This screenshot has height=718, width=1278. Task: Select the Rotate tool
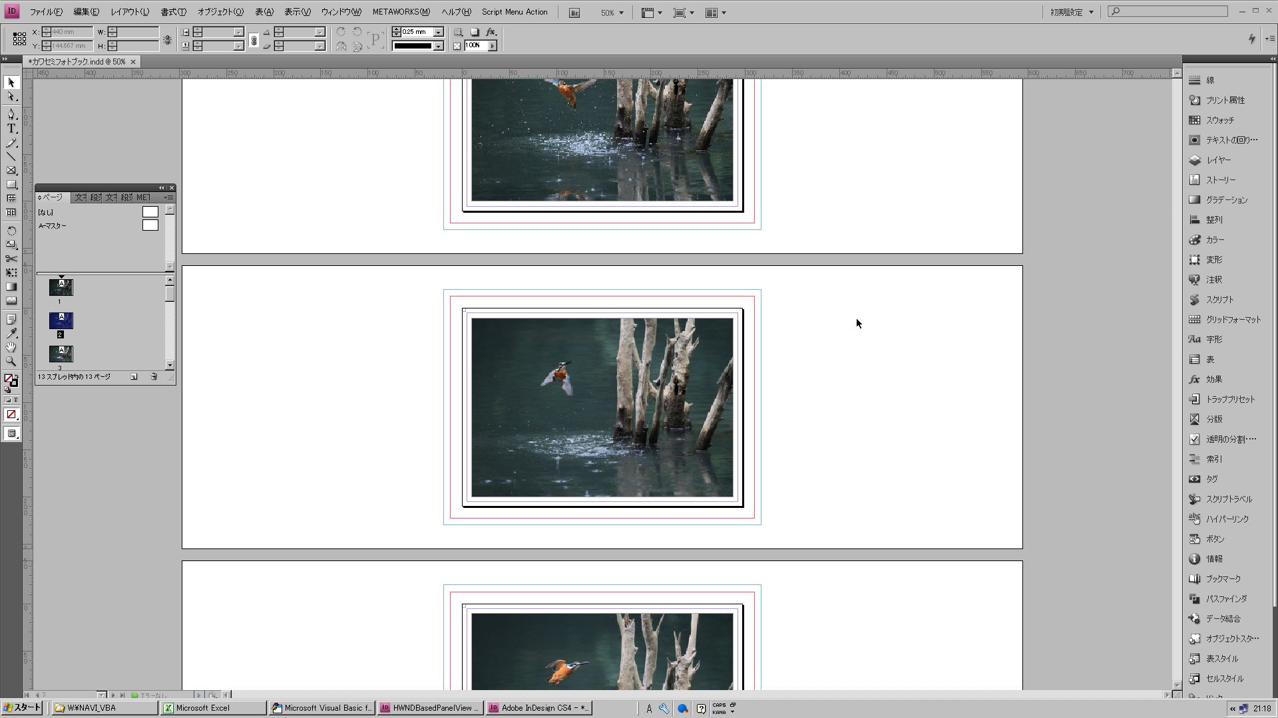(x=11, y=231)
